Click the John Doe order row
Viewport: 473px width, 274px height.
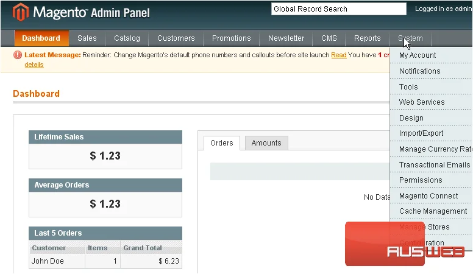click(x=105, y=261)
